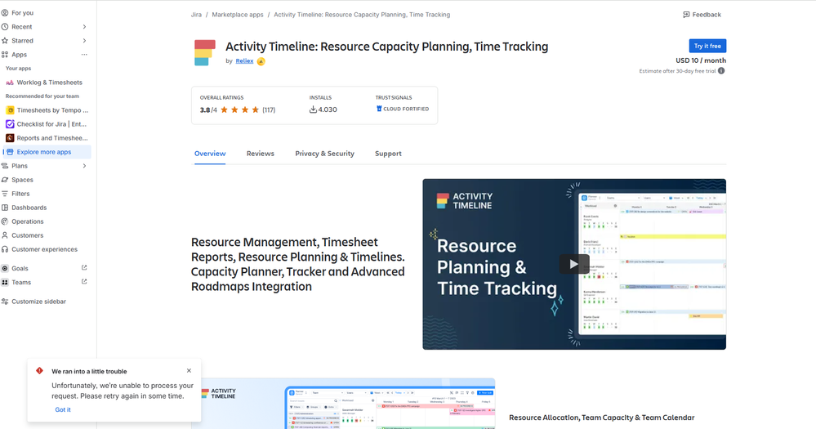The width and height of the screenshot is (816, 429).
Task: Play the Activity Timeline intro video
Action: 574,264
